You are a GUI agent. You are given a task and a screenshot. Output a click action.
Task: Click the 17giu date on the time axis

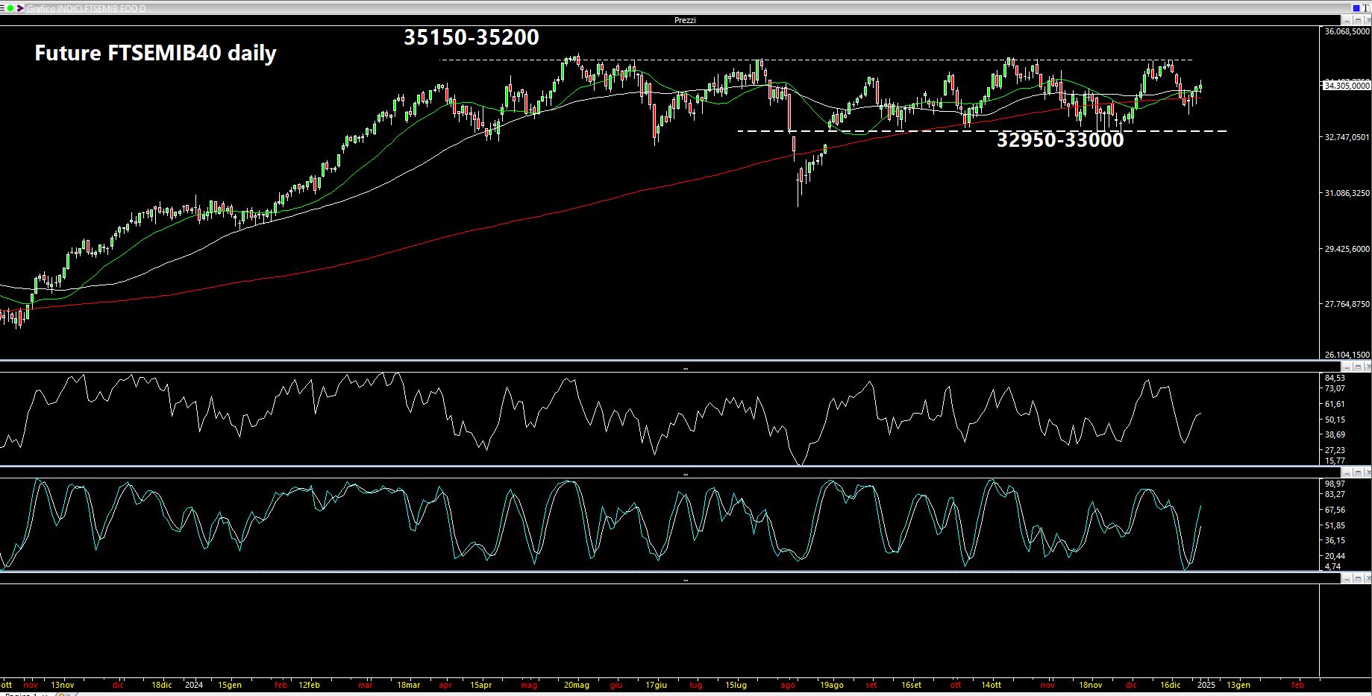tap(656, 684)
